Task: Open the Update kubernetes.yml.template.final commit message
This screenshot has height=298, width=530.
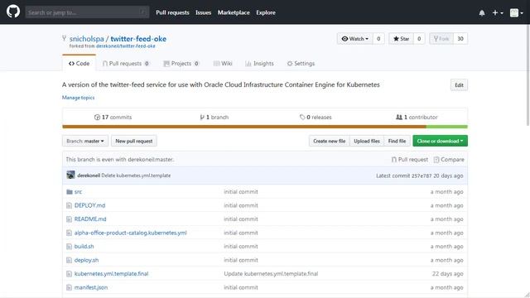Action: coord(271,274)
